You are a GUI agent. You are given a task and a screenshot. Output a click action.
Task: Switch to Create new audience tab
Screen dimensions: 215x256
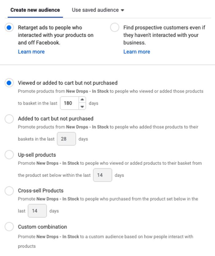click(x=35, y=10)
